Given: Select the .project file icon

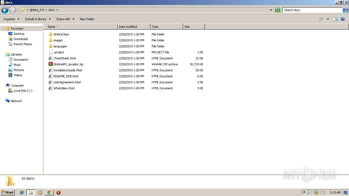Looking at the screenshot, I should 50,52.
